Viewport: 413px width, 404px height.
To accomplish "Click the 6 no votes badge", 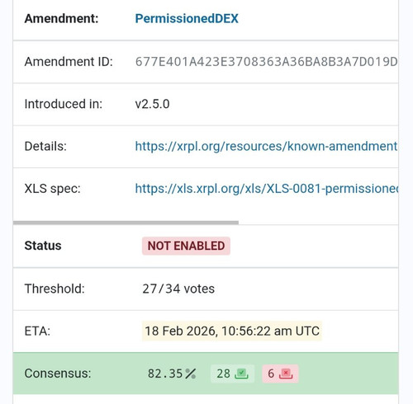I will tap(280, 373).
